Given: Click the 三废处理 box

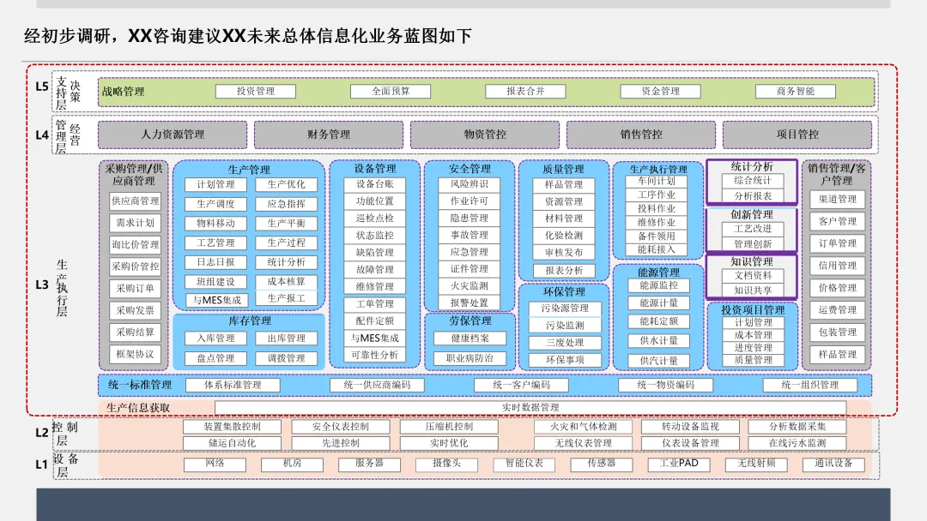Looking at the screenshot, I should pos(565,343).
